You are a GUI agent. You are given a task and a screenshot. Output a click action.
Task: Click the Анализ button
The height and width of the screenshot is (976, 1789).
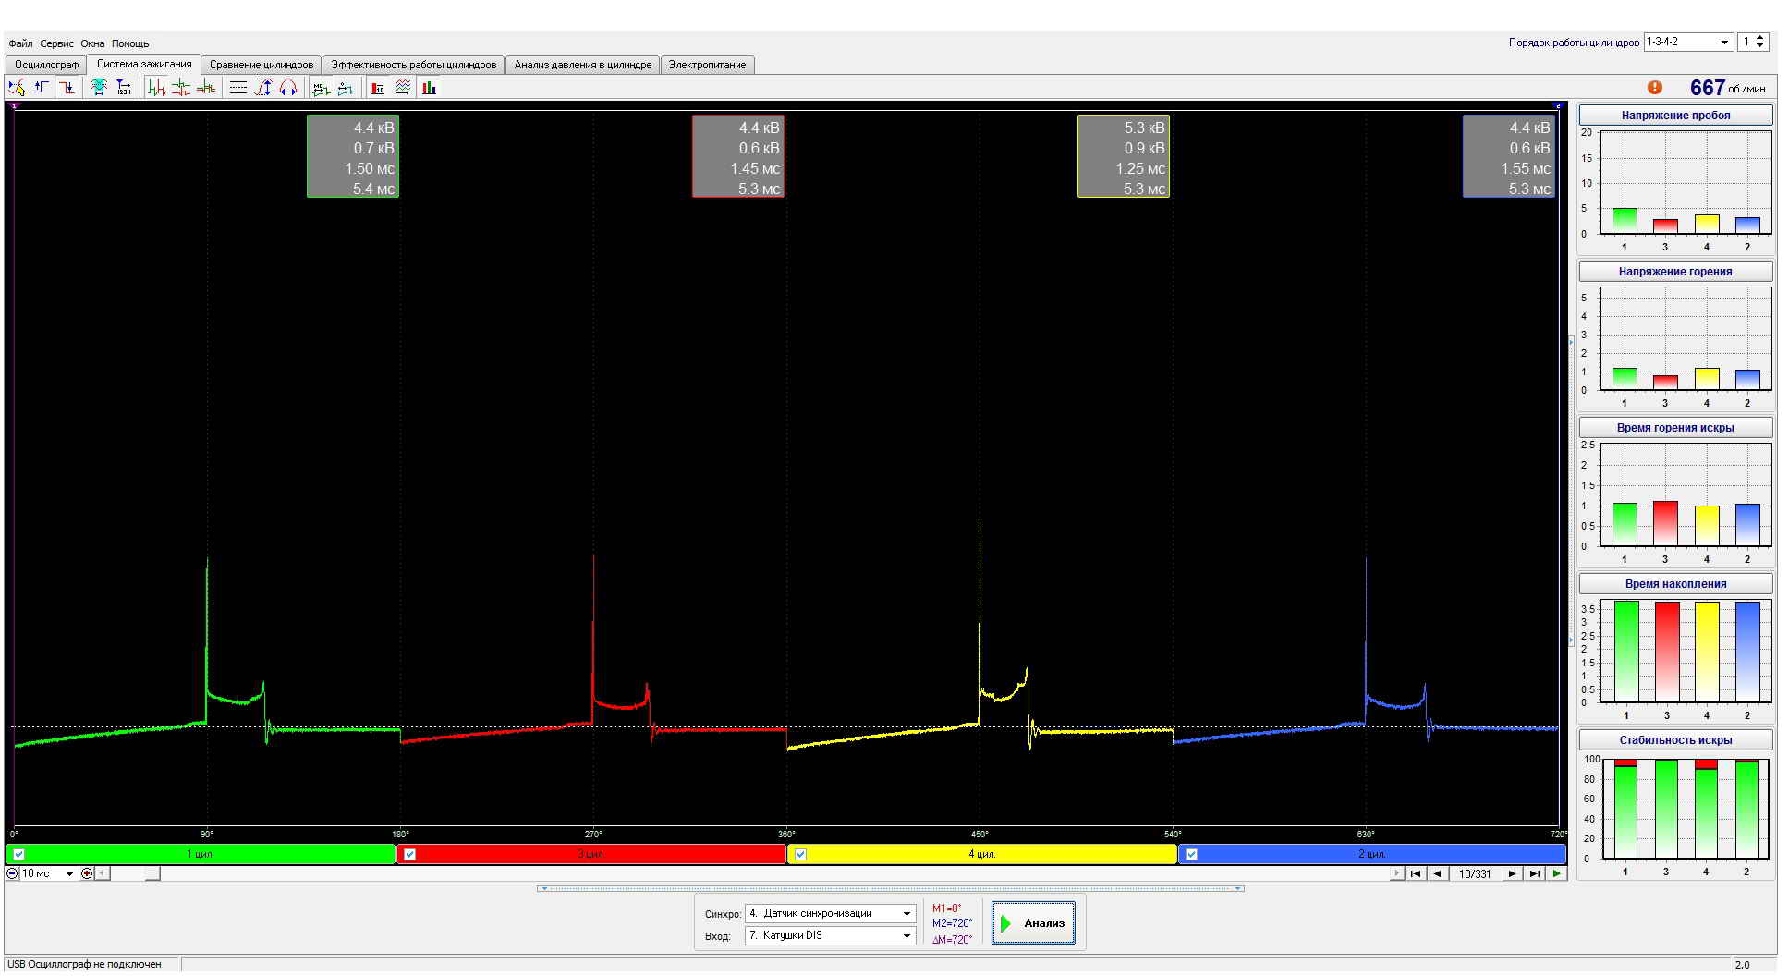[1033, 922]
